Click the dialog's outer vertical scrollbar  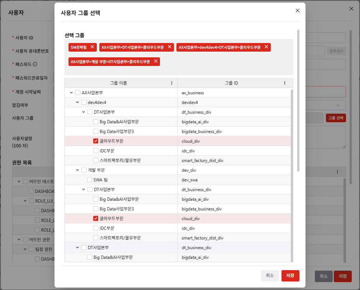point(298,101)
